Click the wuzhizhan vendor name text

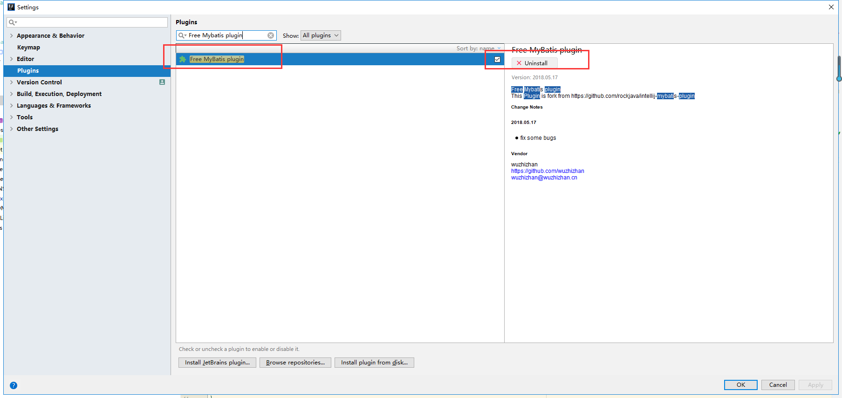coord(524,165)
